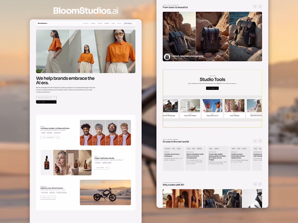This screenshot has height=223, width=298.
Task: Toggle the "Contextualise" filter pill
Action: pos(57,133)
